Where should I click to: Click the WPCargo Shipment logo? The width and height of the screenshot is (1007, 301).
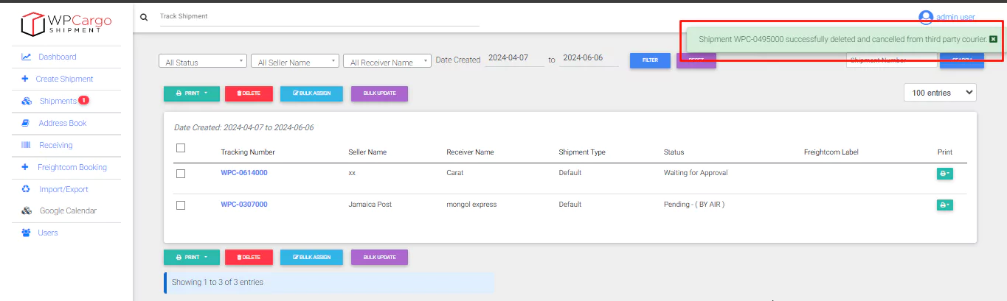click(66, 23)
